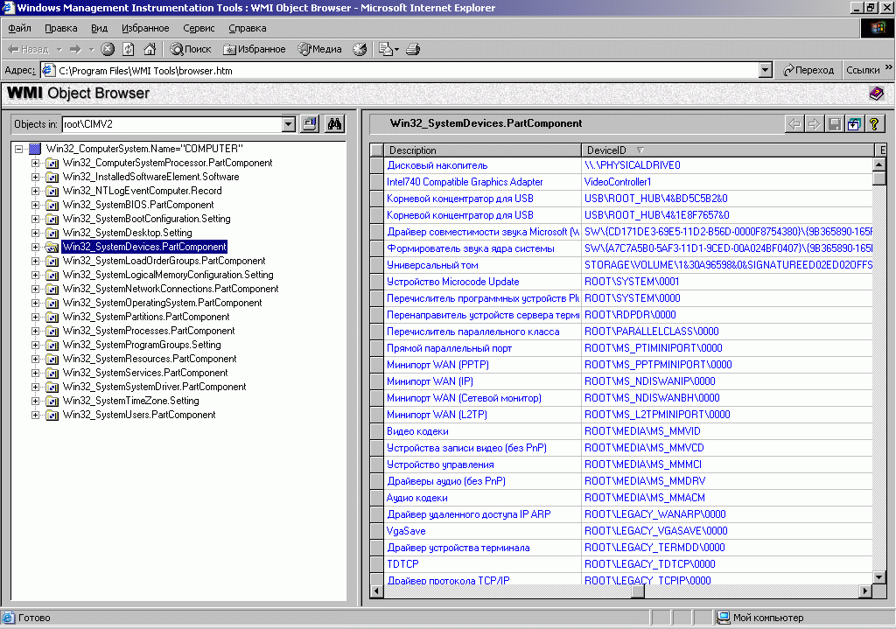Click the yellow question mark help icon
This screenshot has width=896, height=629.
tap(874, 124)
